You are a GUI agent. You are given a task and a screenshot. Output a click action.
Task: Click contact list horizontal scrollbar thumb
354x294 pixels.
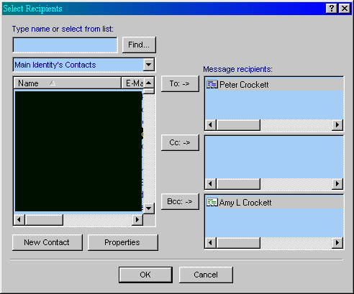coord(44,219)
